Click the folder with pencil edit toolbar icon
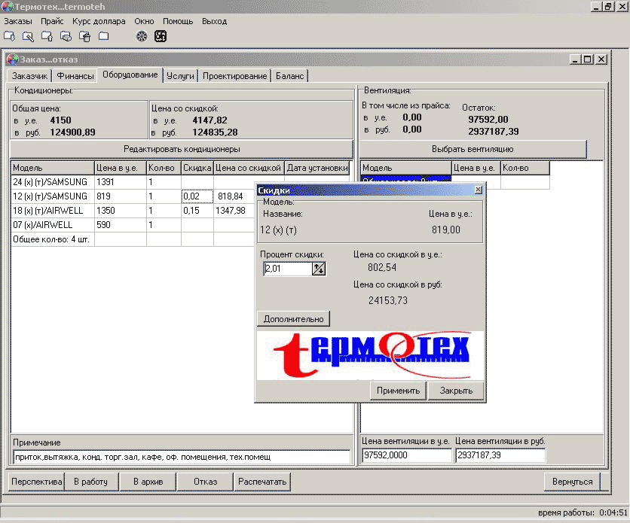 pyautogui.click(x=28, y=37)
